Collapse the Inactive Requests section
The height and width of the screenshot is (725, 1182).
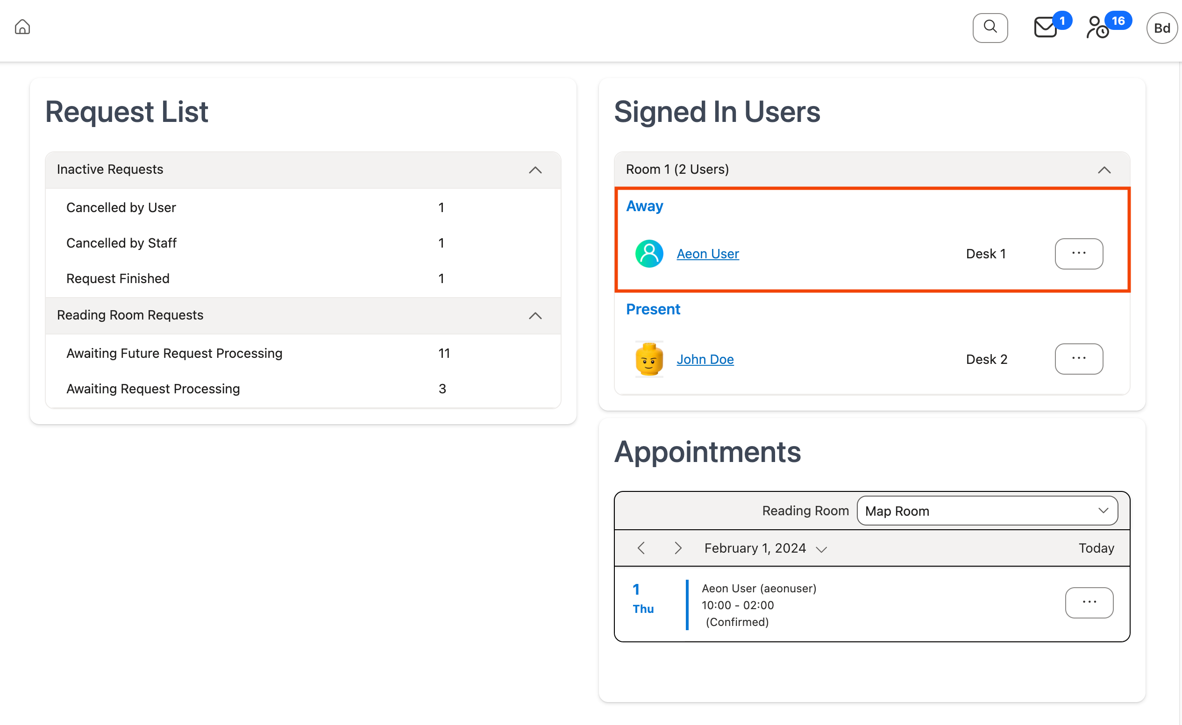(x=535, y=170)
